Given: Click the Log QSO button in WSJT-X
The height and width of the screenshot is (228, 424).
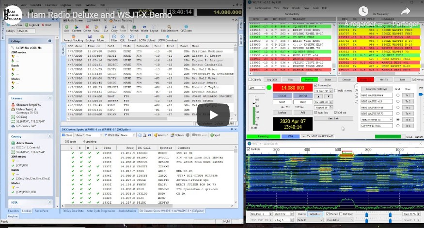Looking at the screenshot, I should pyautogui.click(x=272, y=80).
